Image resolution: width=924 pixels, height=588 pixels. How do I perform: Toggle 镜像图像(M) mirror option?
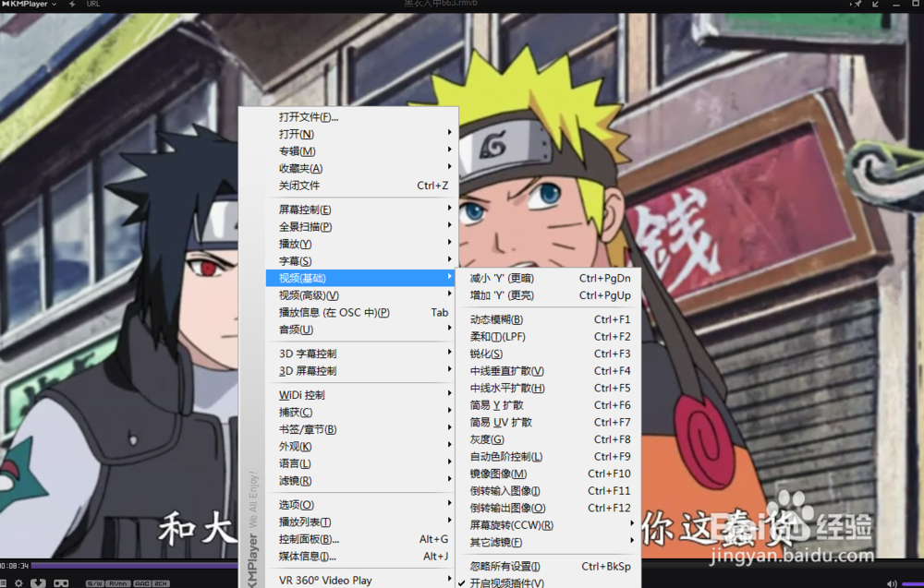tap(548, 474)
